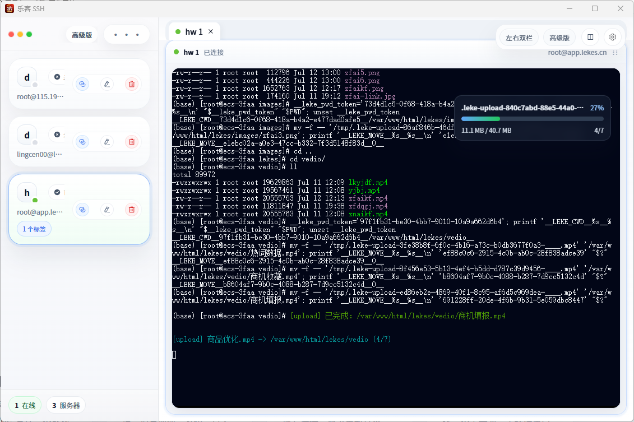Image resolution: width=634 pixels, height=422 pixels.
Task: Click the green traffic-light dot in sidebar
Action: coord(29,34)
